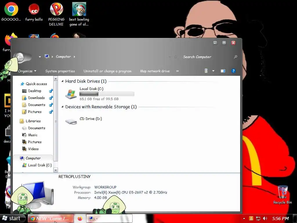Select the CD Drive (D:) icon
The width and height of the screenshot is (297, 223).
(71, 121)
